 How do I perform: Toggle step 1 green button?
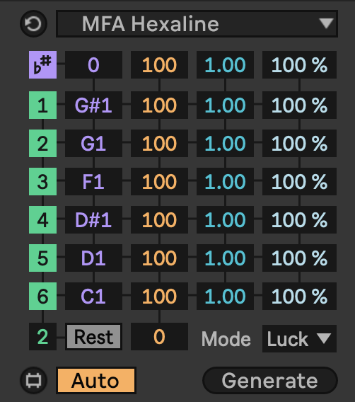(x=42, y=105)
